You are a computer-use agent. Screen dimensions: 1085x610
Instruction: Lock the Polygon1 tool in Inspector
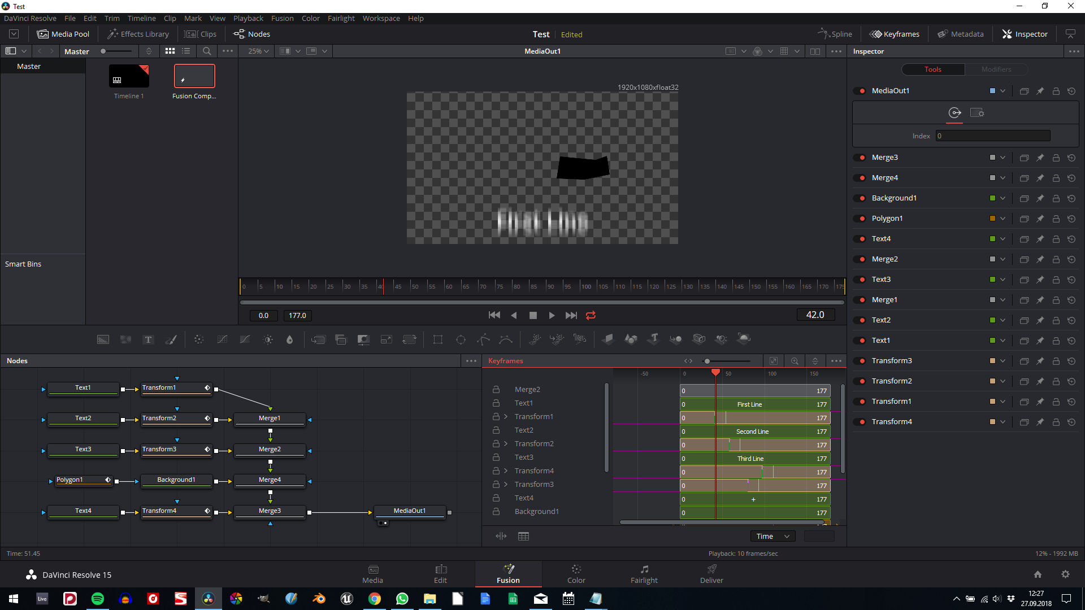coord(1056,219)
